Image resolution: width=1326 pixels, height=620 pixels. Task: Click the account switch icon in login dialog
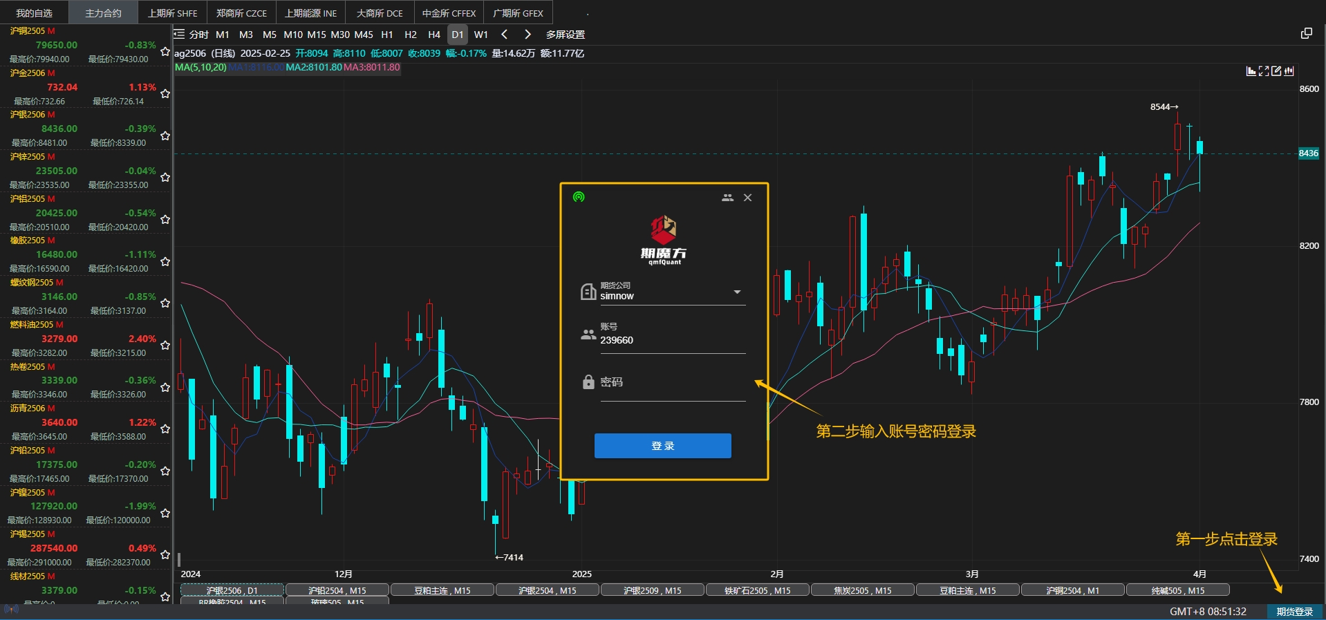point(727,198)
